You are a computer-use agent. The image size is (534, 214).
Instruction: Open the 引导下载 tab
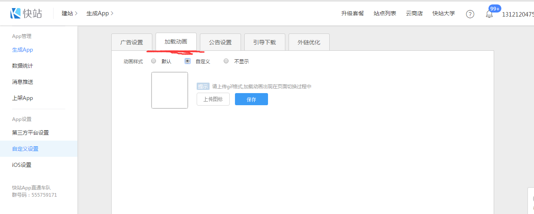pyautogui.click(x=264, y=42)
